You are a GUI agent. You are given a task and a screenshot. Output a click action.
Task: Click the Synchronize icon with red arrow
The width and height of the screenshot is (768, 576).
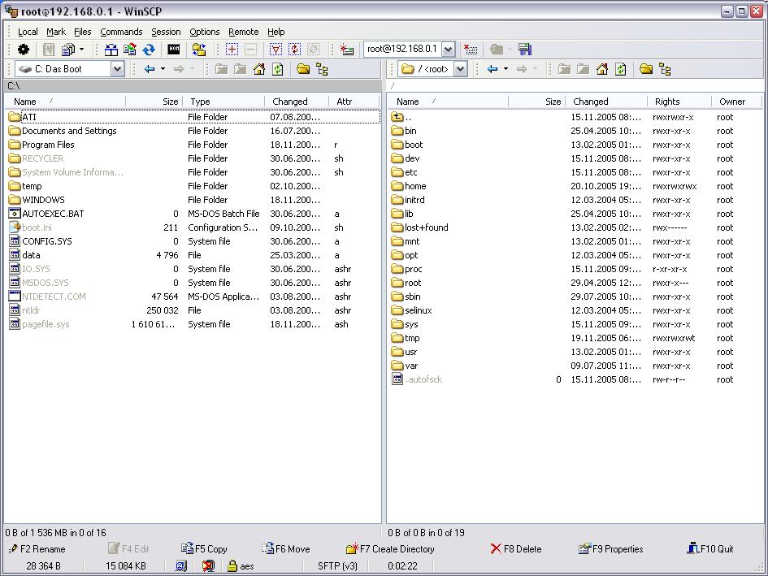click(130, 50)
